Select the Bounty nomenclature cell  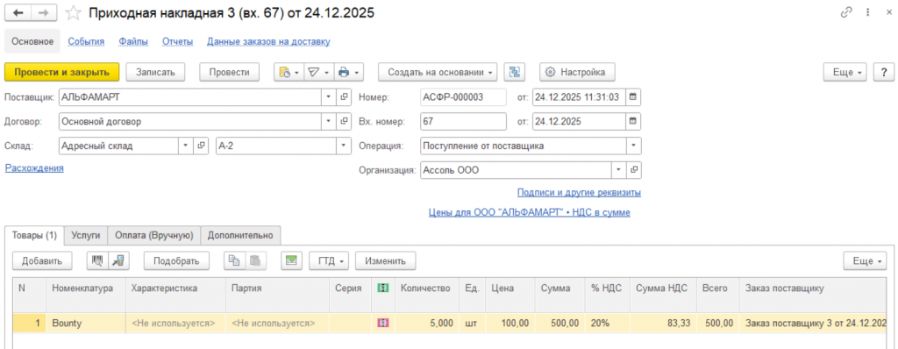(86, 324)
